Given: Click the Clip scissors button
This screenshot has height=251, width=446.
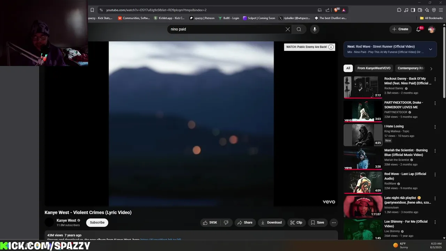Looking at the screenshot, I should [x=296, y=222].
